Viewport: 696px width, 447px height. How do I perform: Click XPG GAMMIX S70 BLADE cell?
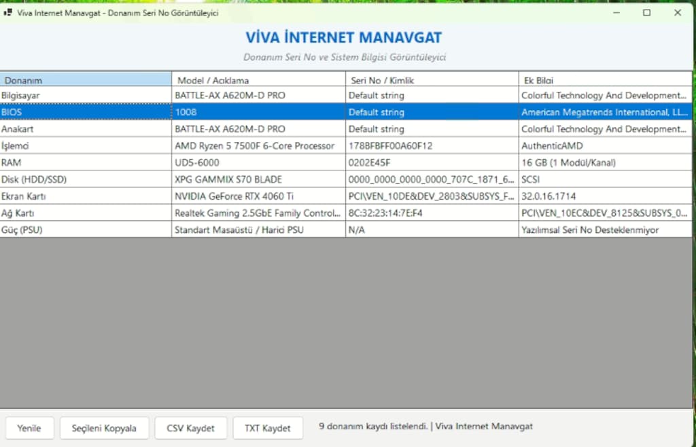tap(258, 179)
